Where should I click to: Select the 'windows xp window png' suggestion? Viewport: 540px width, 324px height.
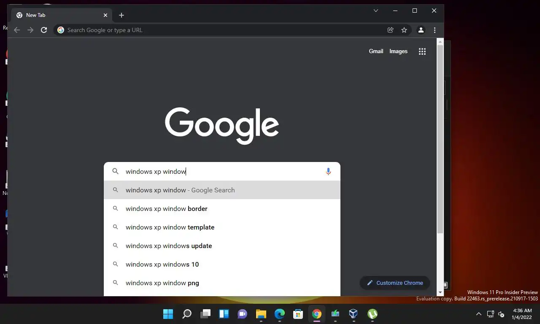coord(222,283)
